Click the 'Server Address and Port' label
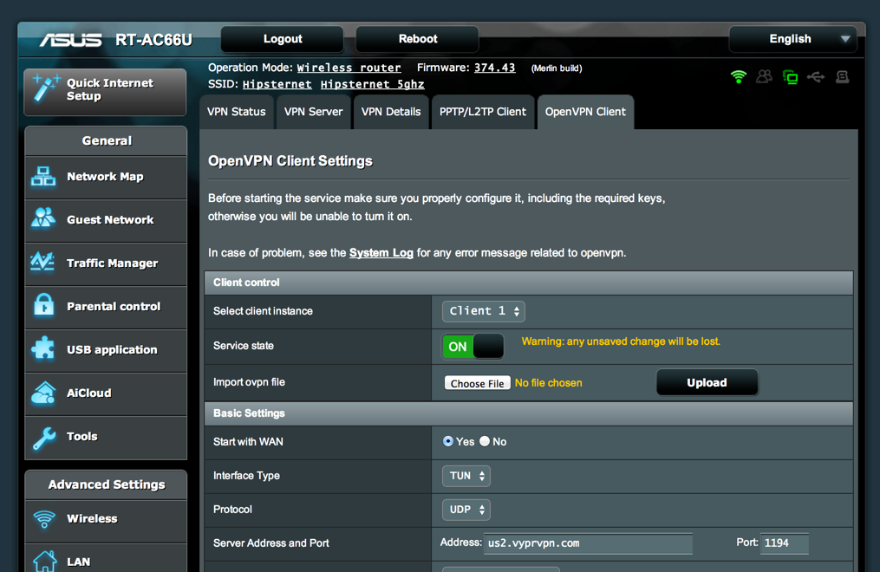Viewport: 880px width, 572px height. tap(271, 543)
